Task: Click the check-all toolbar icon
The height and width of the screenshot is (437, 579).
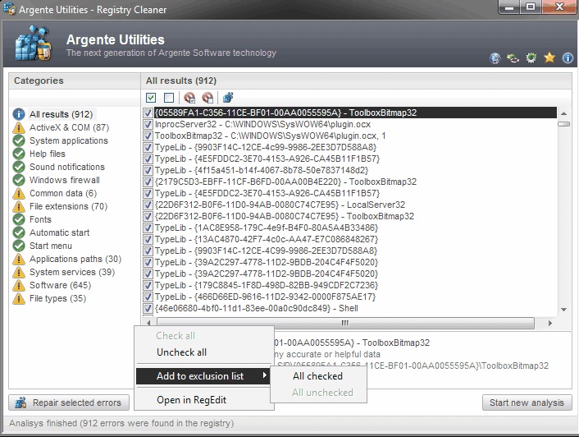Action: [x=151, y=98]
